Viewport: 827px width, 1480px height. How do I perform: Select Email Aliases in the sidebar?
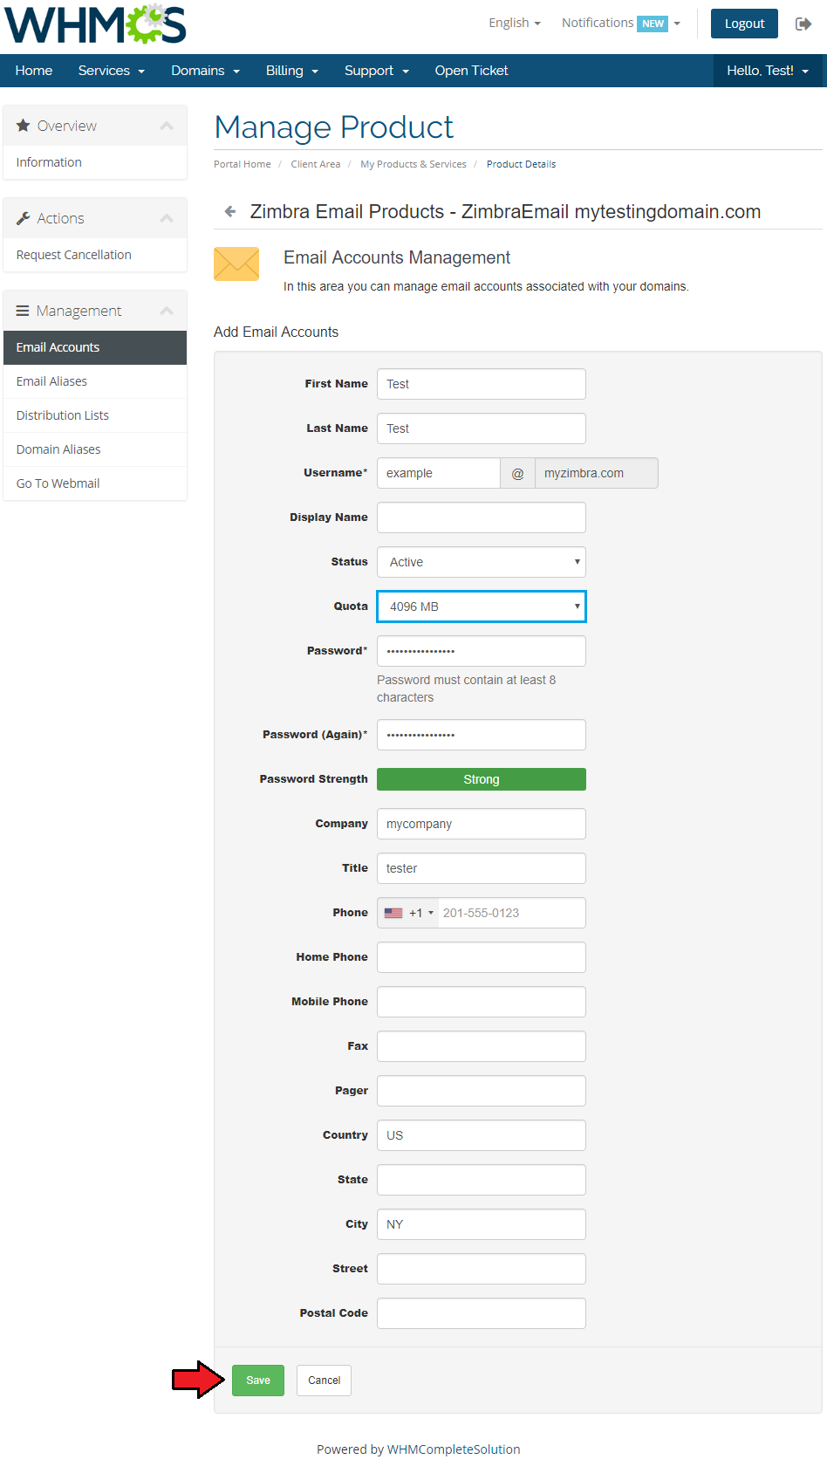click(95, 381)
